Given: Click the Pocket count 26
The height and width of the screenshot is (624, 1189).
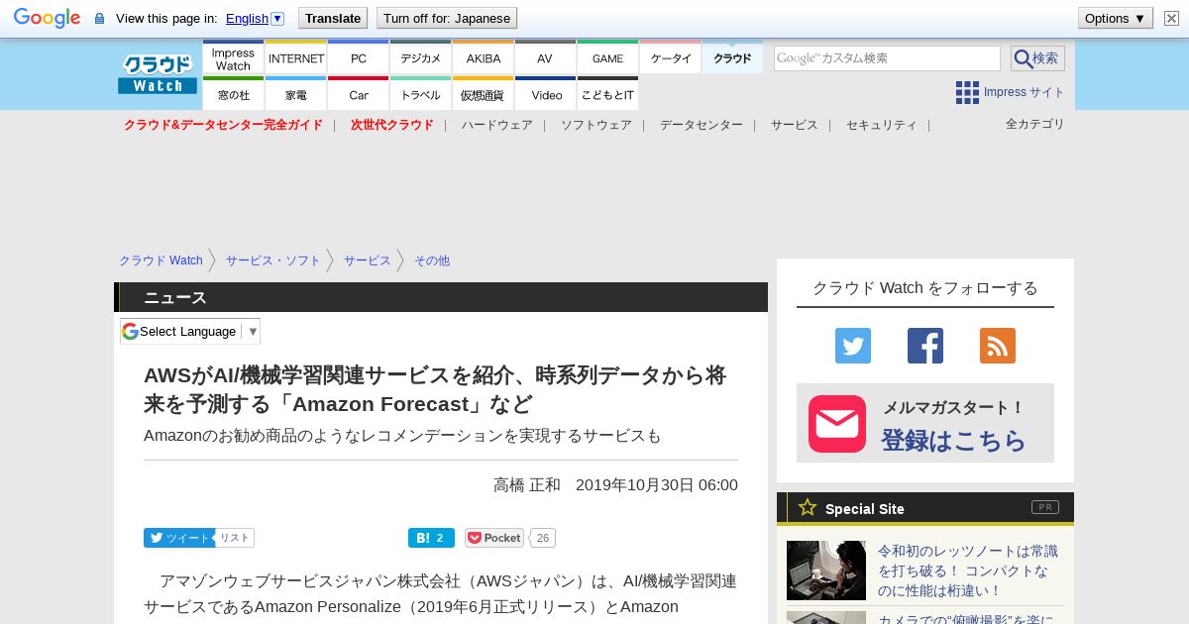Looking at the screenshot, I should 542,538.
